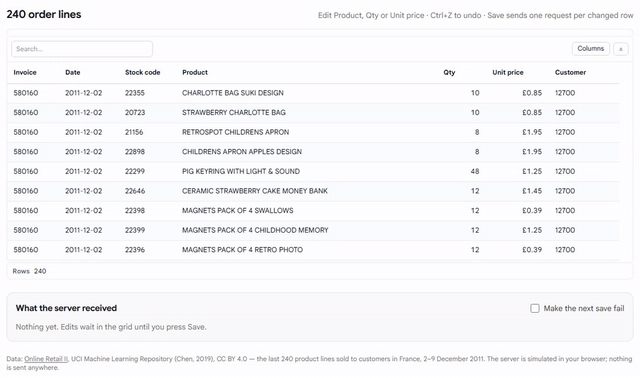
Task: Select product cell CHARLOTTE BAG SUKI DESIGN
Action: click(233, 93)
